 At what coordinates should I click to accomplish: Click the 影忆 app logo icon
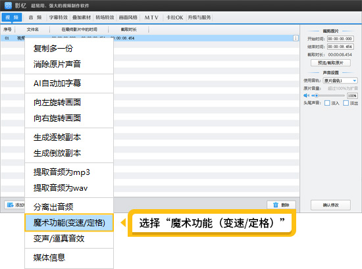pos(8,5)
